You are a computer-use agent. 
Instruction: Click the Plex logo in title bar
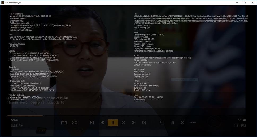pyautogui.click(x=2, y=3)
